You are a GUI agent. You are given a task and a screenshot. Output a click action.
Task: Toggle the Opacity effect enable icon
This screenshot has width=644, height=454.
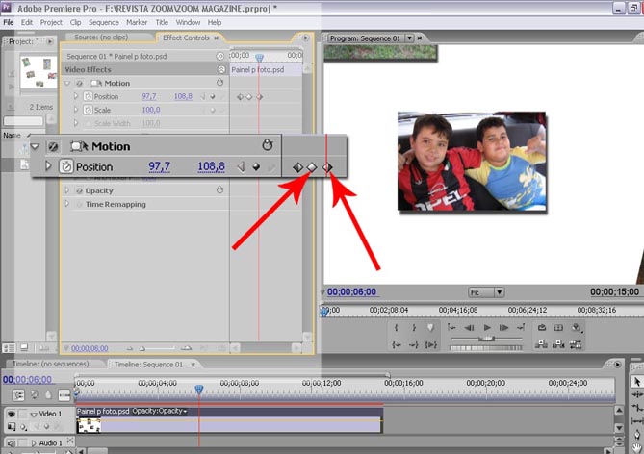click(79, 190)
